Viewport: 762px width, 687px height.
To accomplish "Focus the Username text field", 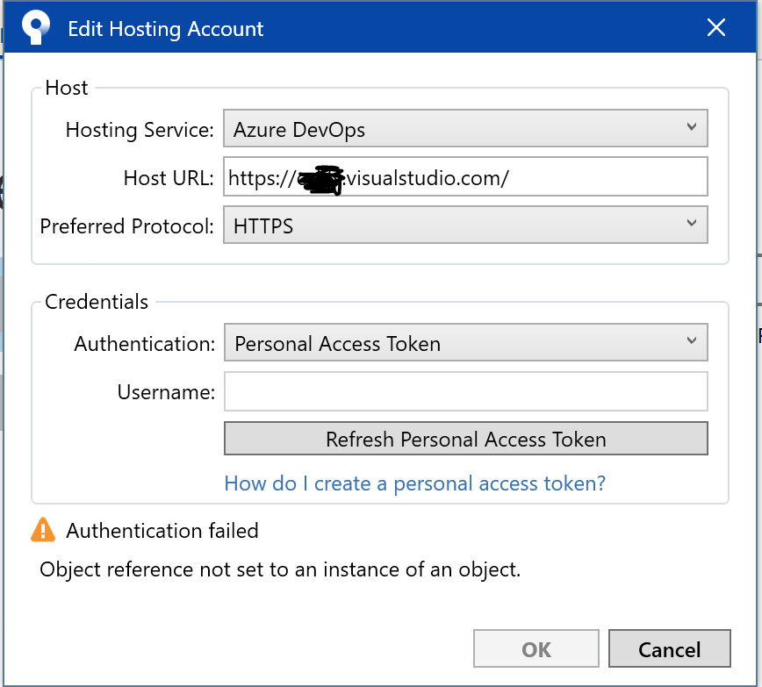I will coord(465,391).
